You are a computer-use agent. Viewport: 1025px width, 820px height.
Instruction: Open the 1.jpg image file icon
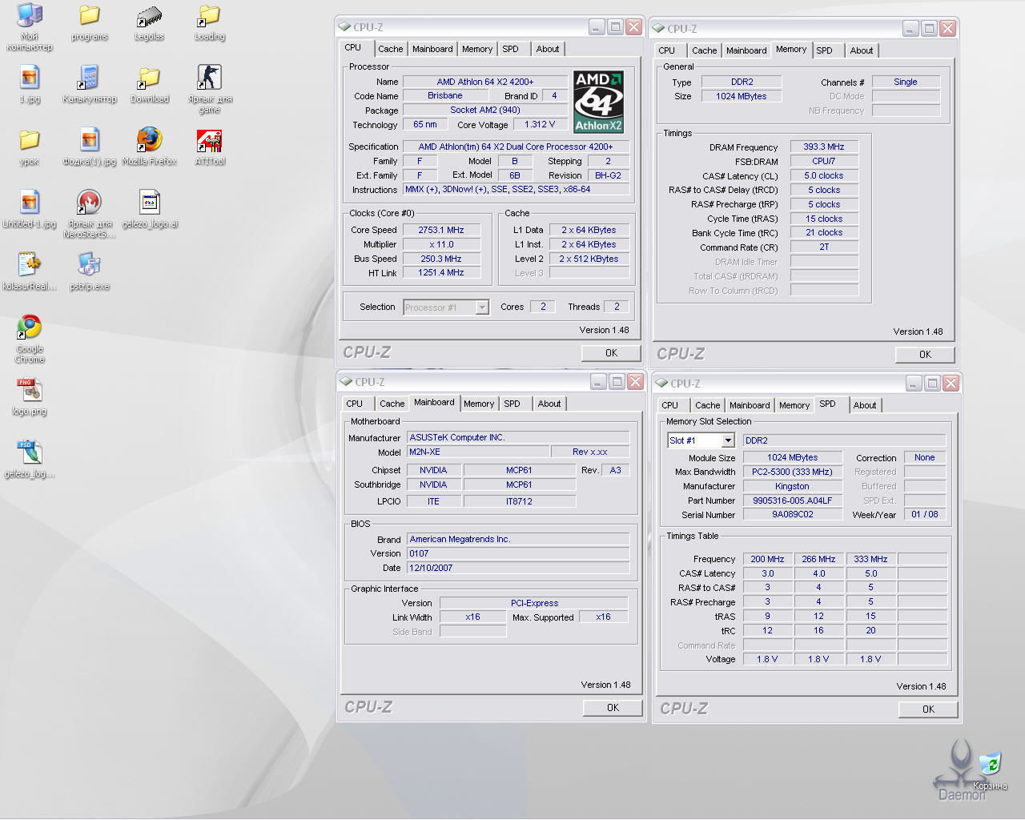point(30,78)
